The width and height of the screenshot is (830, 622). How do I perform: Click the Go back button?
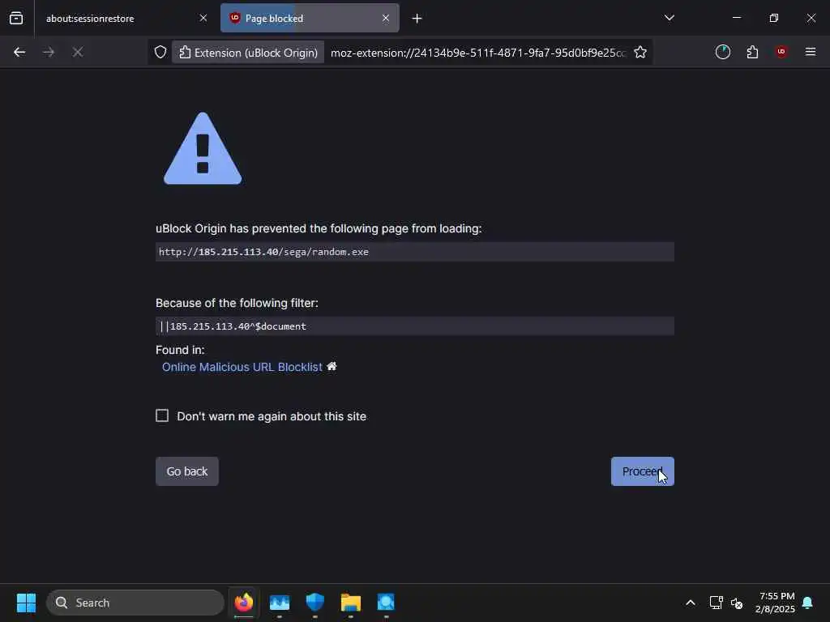pyautogui.click(x=187, y=471)
